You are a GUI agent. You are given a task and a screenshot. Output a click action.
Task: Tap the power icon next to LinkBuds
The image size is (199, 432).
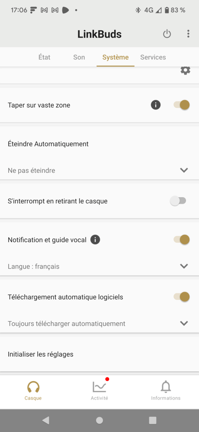(x=167, y=34)
